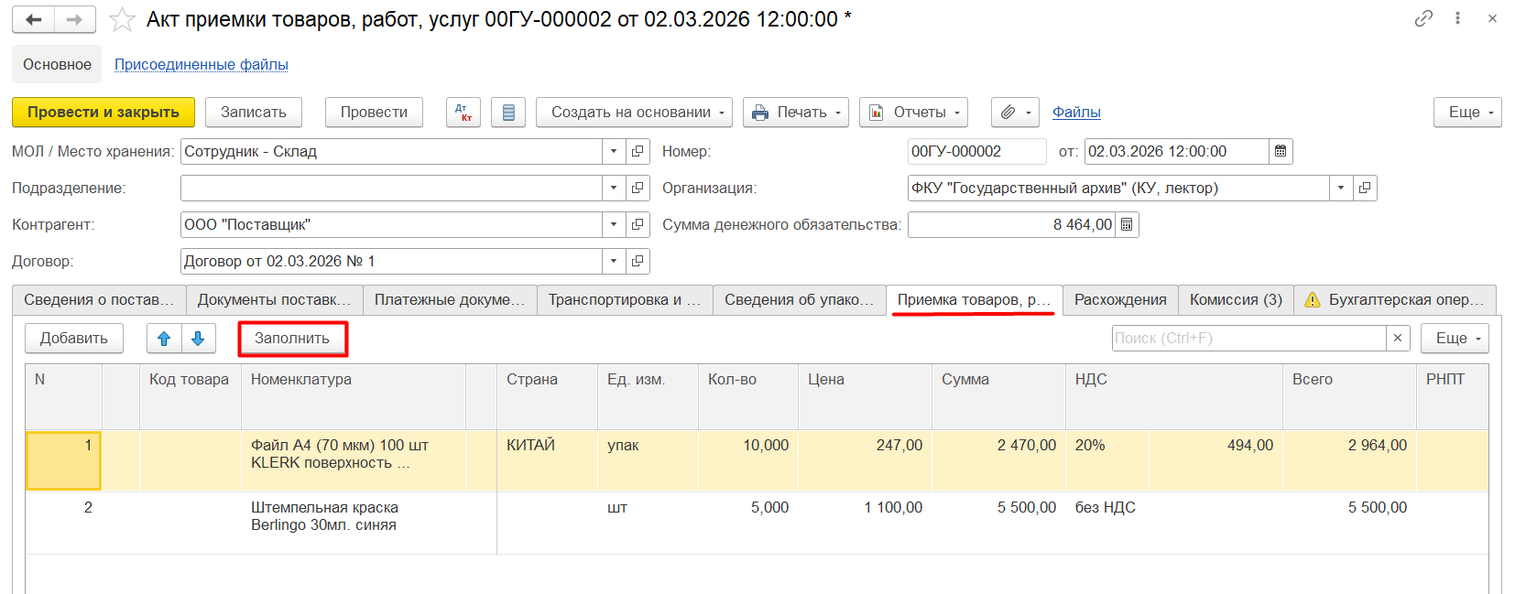
Task: Open calculator for Сумма денежного обязательства
Action: [x=1127, y=224]
